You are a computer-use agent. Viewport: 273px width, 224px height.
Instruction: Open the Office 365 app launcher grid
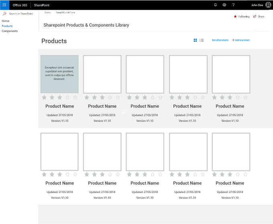point(4,5)
